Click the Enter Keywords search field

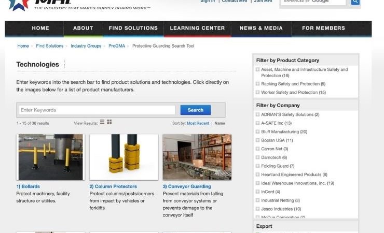point(97,110)
